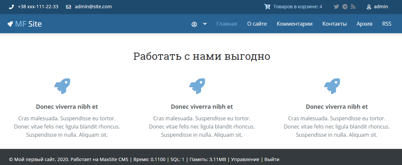Click the admin@site.com email link
Screen dimensions: 402x165
93,7
